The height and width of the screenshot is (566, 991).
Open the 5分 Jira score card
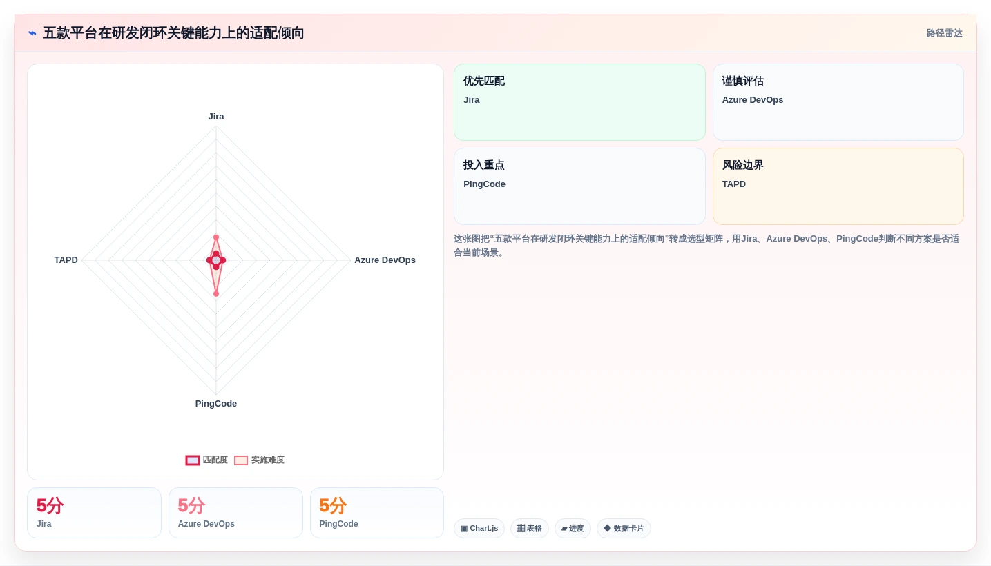94,513
